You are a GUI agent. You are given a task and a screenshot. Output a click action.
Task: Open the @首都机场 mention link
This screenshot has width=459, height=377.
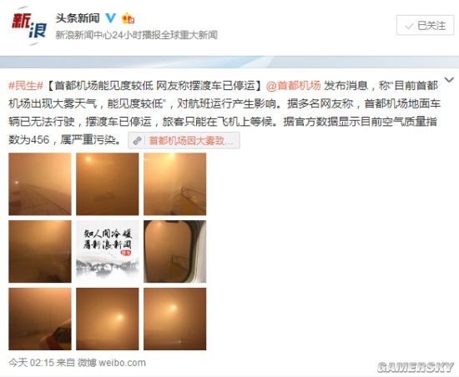[293, 86]
